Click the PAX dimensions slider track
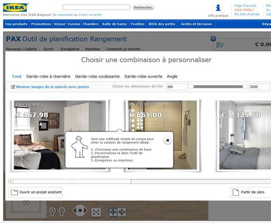Image resolution: width=271 pixels, height=223 pixels. pyautogui.click(x=218, y=86)
